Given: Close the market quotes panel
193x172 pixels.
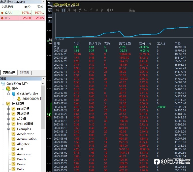Looking at the screenshot, I should coord(43,2).
